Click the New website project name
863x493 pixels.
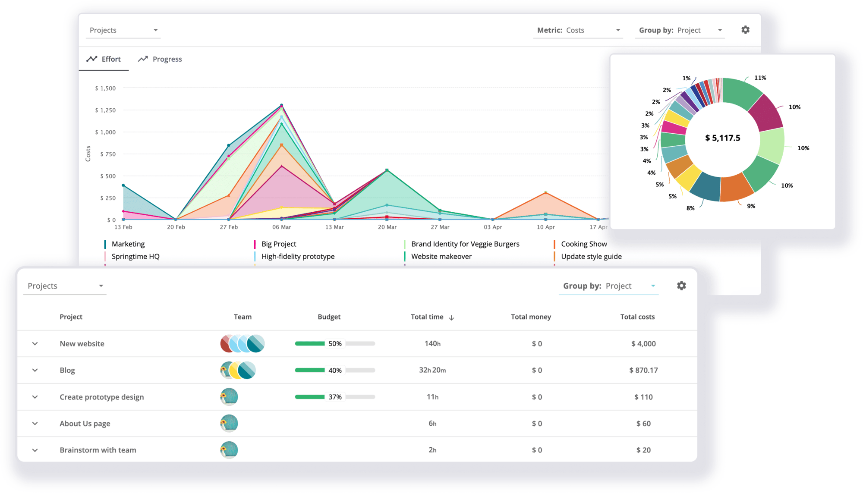tap(82, 344)
